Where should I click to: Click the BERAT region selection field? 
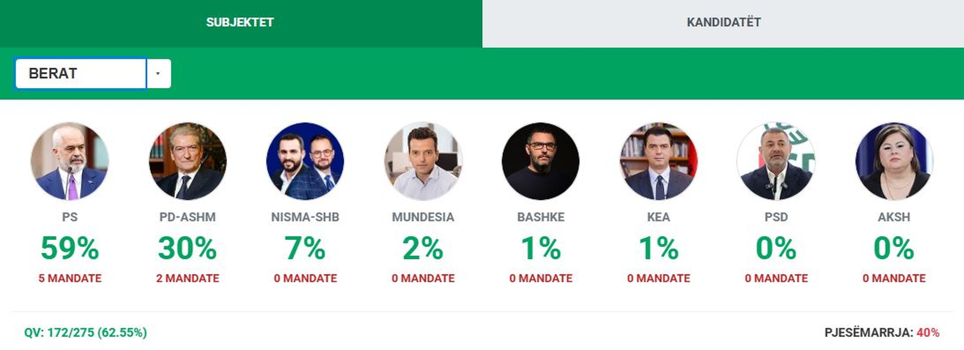pos(81,73)
